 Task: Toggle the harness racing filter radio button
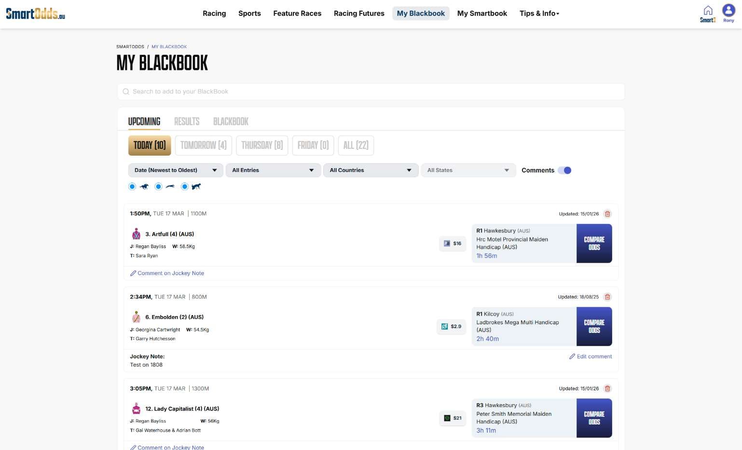click(184, 187)
